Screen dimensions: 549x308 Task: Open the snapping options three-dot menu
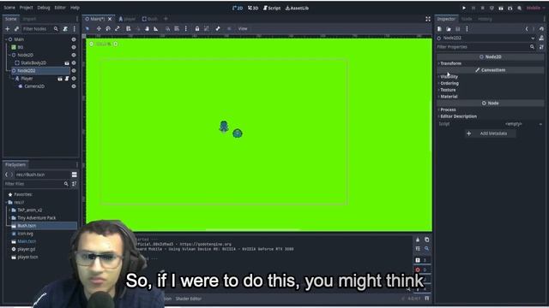pos(185,28)
